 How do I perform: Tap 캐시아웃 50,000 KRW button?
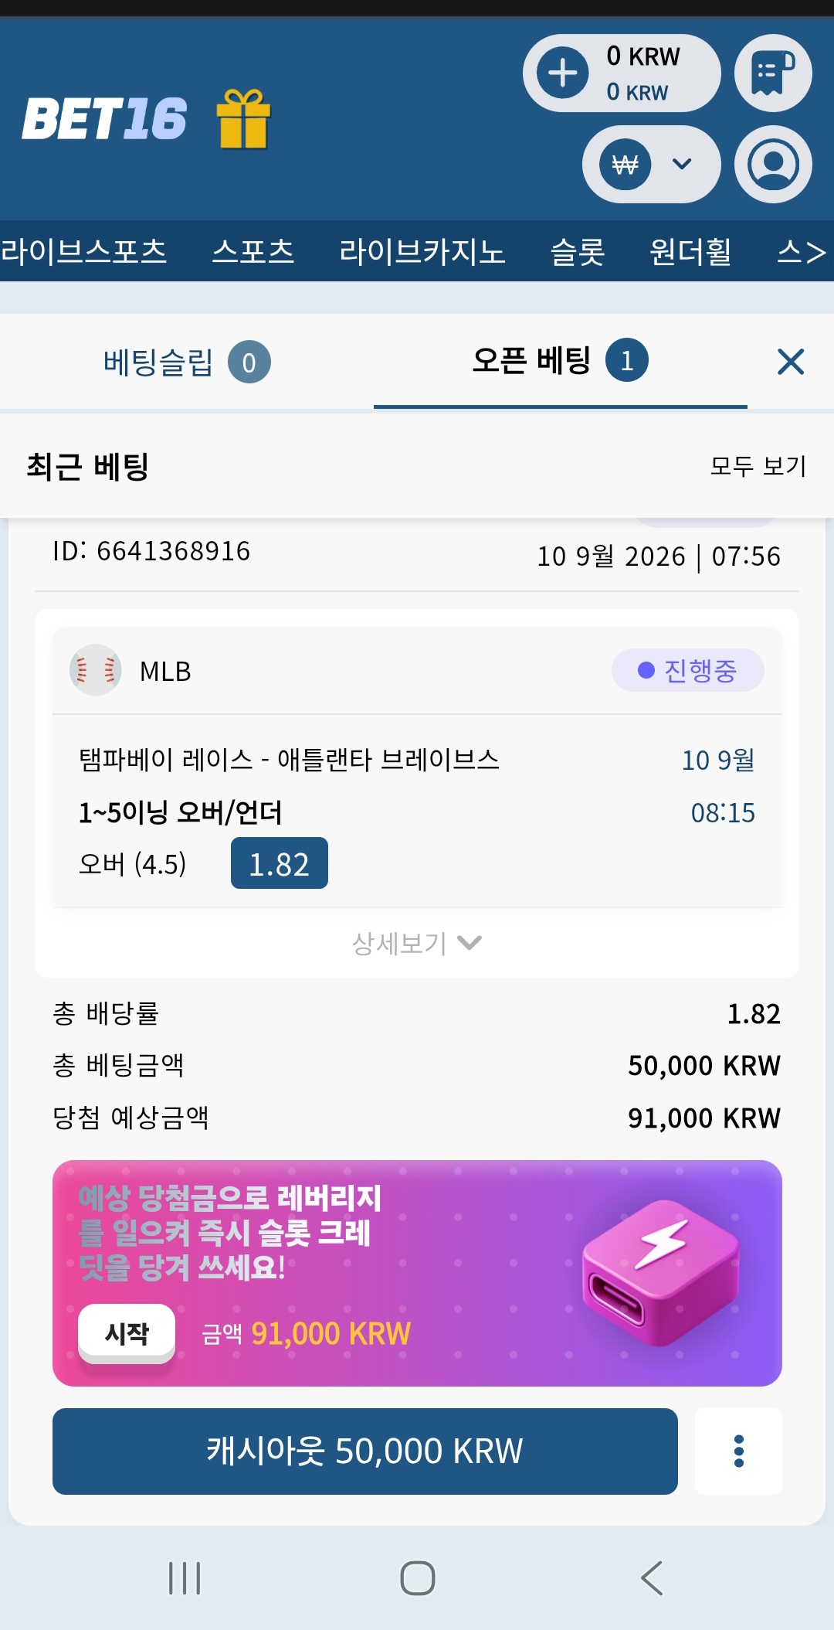click(x=365, y=1451)
